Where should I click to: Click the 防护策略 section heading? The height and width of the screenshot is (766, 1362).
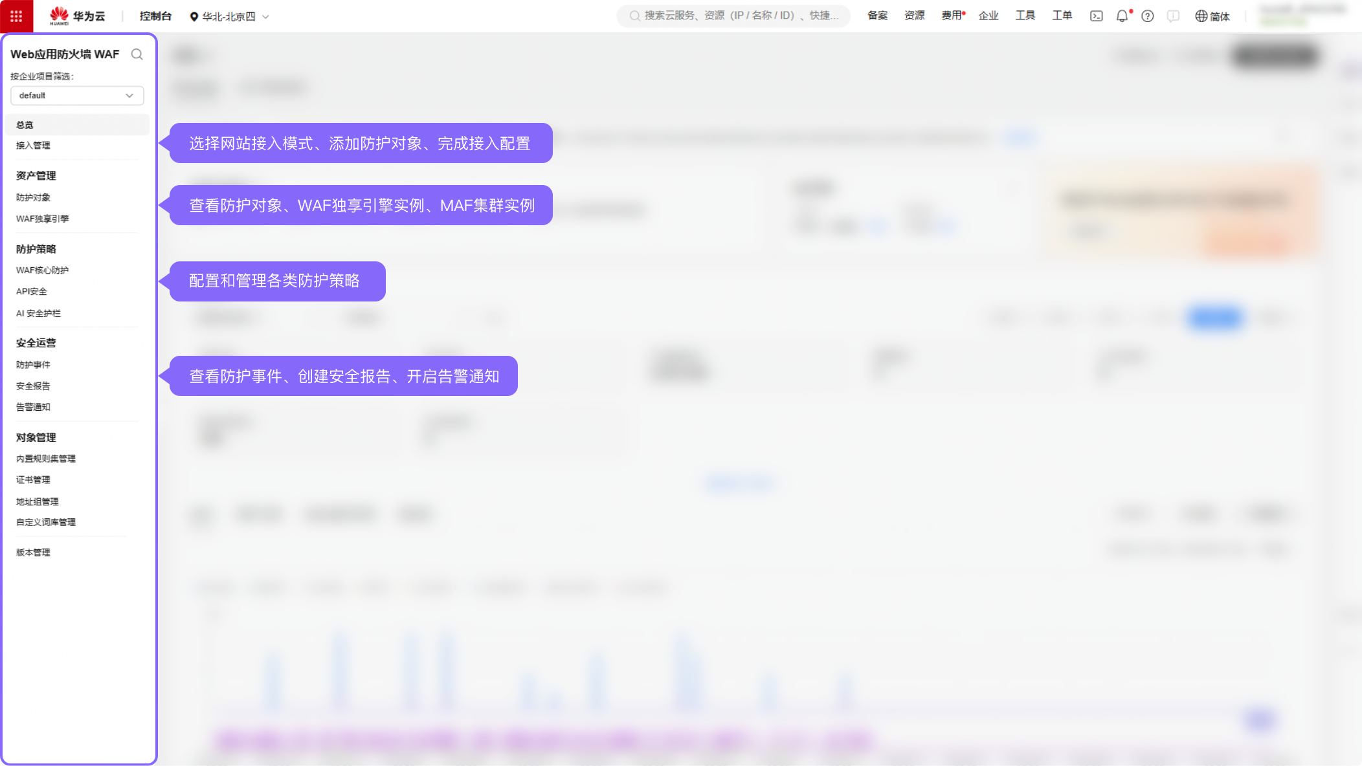(36, 249)
